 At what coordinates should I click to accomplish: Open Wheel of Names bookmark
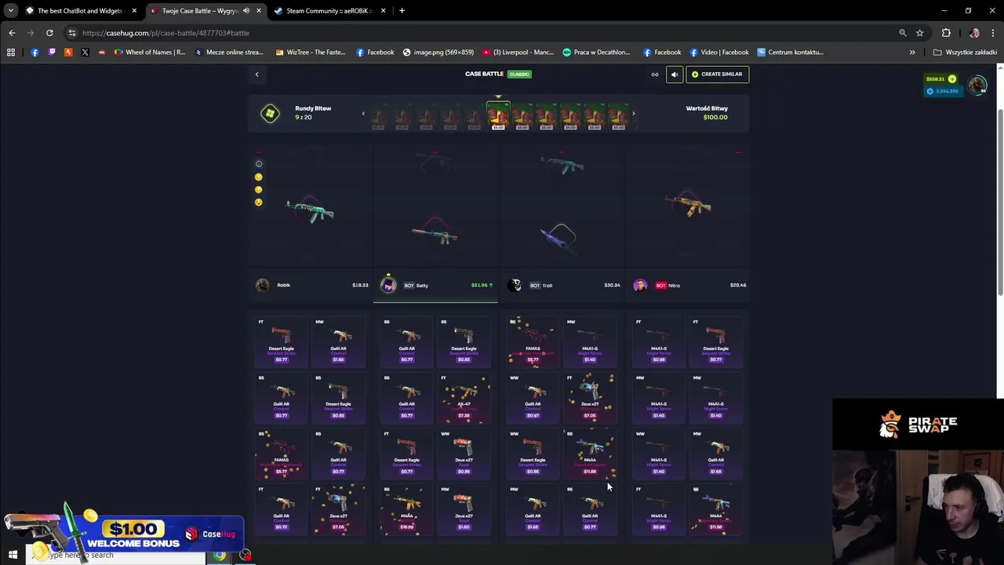(150, 53)
